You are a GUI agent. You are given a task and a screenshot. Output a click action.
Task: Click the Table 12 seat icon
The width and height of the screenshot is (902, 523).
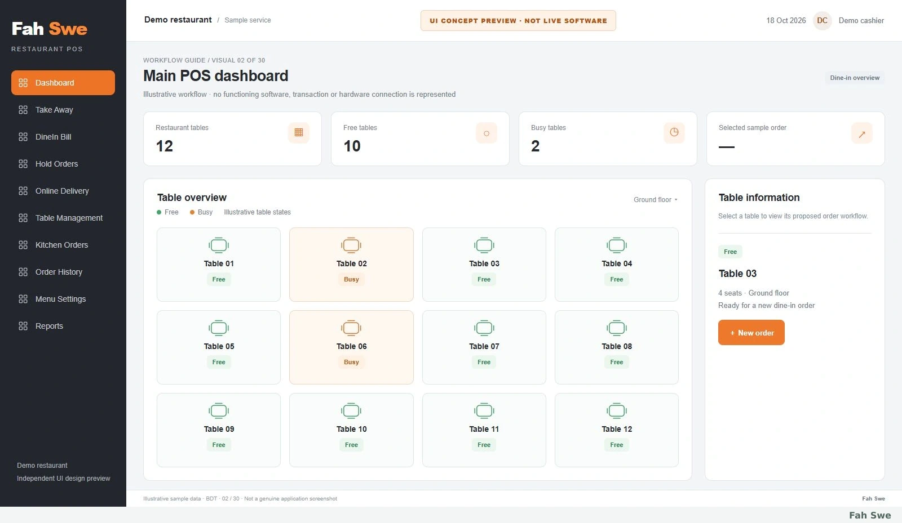click(x=617, y=411)
